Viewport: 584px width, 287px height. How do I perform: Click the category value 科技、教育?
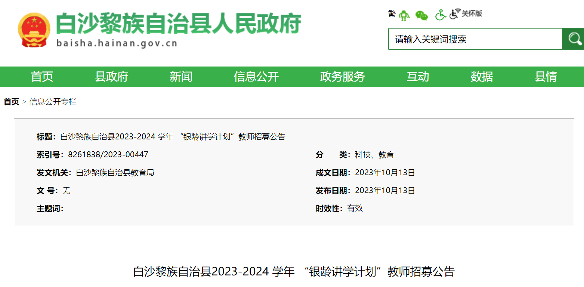coord(374,154)
